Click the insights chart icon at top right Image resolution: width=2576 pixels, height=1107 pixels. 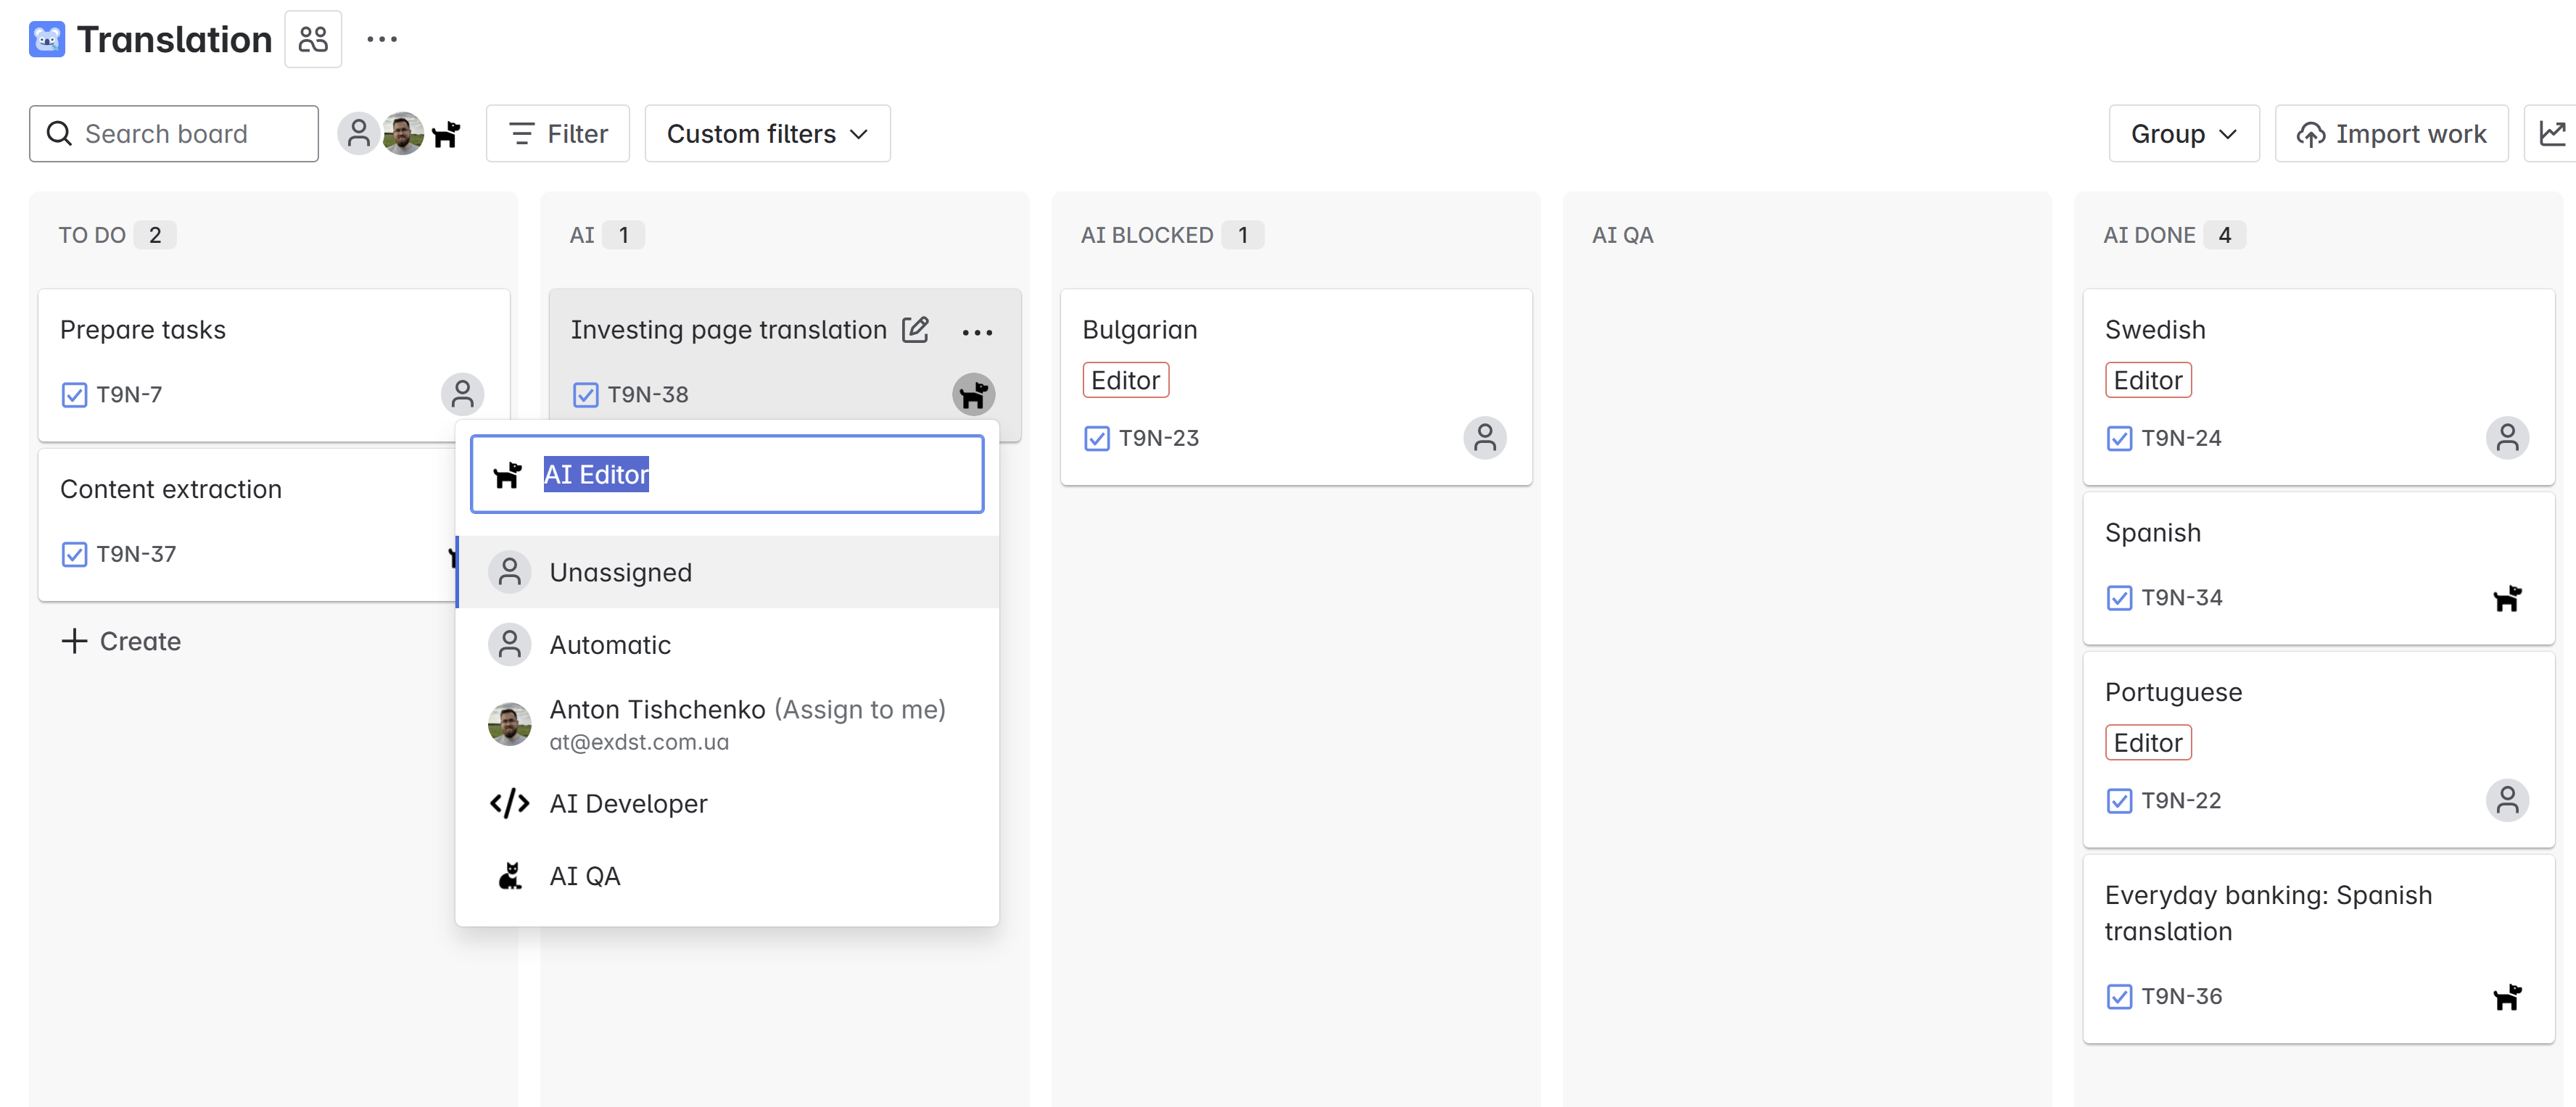pyautogui.click(x=2551, y=134)
